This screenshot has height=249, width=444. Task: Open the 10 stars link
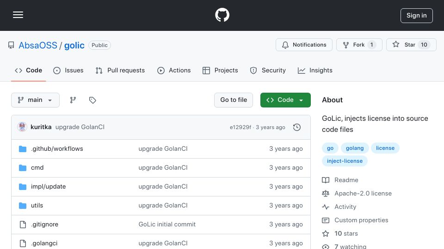(x=346, y=233)
